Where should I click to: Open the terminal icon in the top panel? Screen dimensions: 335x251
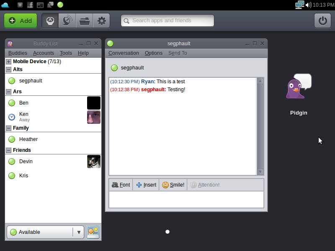click(40, 5)
